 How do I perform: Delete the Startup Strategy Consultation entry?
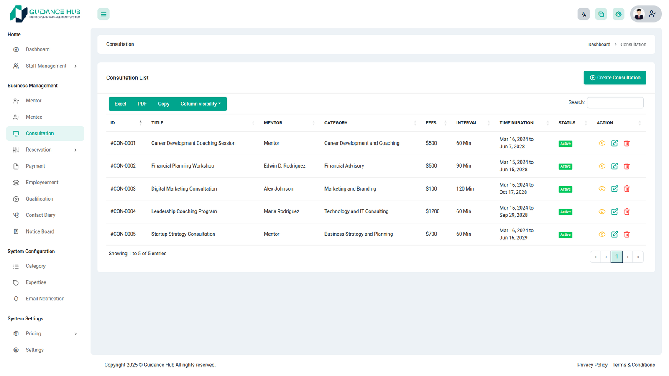[x=627, y=234]
